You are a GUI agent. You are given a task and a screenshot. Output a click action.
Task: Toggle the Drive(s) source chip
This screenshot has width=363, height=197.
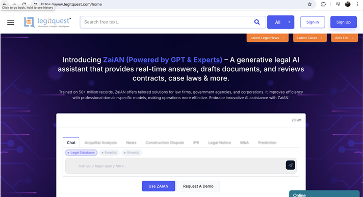tap(132, 153)
